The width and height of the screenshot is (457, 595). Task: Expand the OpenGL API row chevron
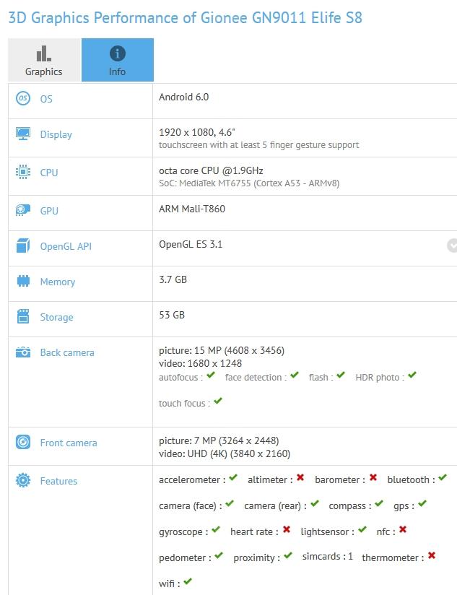(452, 246)
